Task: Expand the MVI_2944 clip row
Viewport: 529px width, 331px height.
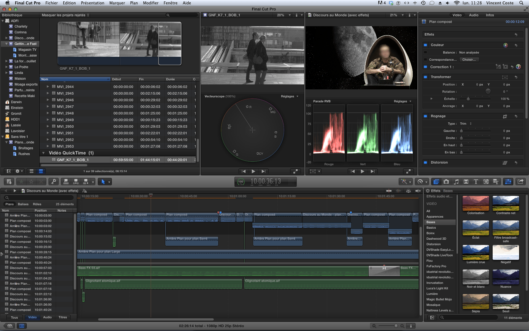Action: [48, 87]
